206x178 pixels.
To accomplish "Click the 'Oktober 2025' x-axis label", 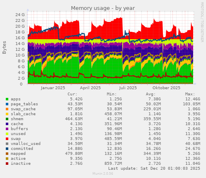I will tap(166, 88).
